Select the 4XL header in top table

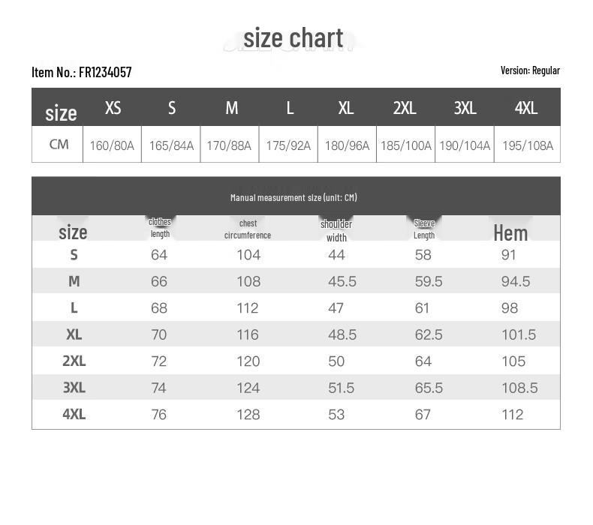click(x=526, y=108)
